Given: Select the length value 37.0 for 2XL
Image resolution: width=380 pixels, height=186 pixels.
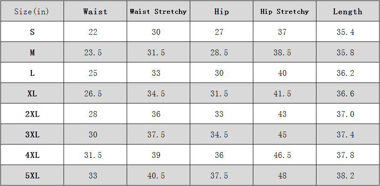Looking at the screenshot, I should click(x=346, y=114).
